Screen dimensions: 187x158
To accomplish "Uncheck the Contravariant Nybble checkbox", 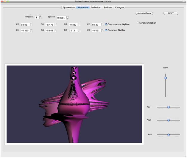I will (x=106, y=24).
